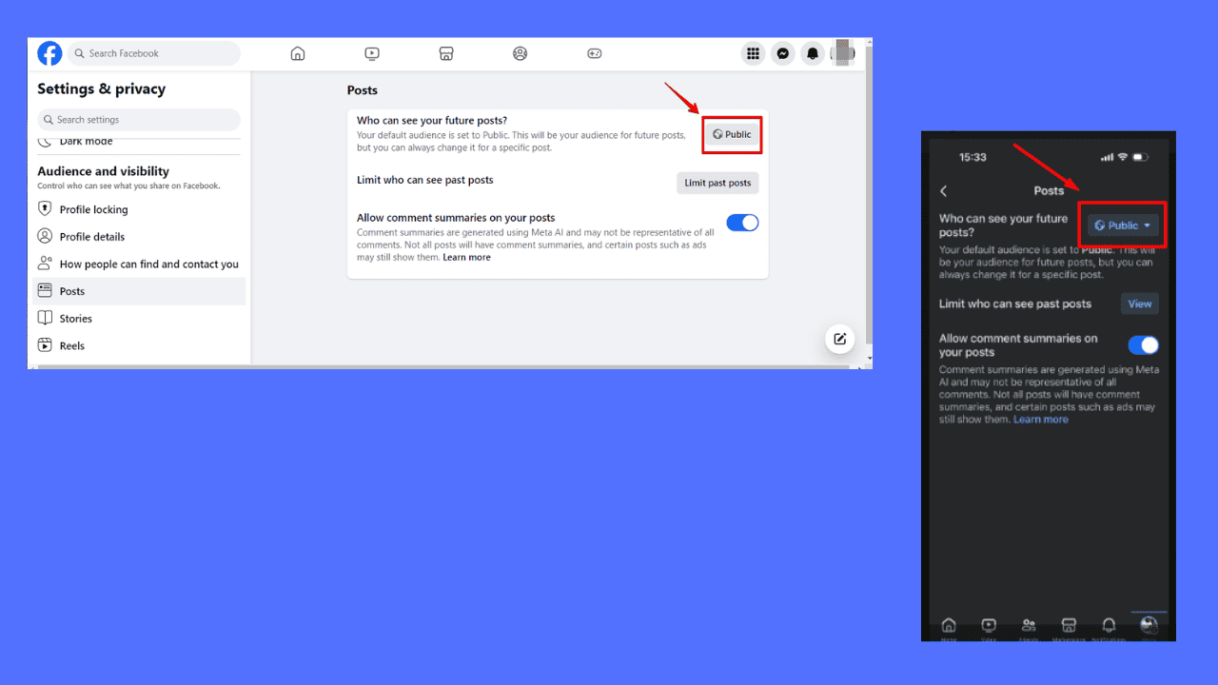Open Profile locking in the sidebar
Screen dimensions: 1218x685
[139, 209]
